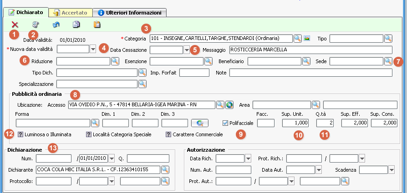Expand the Scadenza date dropdown
The height and width of the screenshot is (193, 407).
pos(392,170)
